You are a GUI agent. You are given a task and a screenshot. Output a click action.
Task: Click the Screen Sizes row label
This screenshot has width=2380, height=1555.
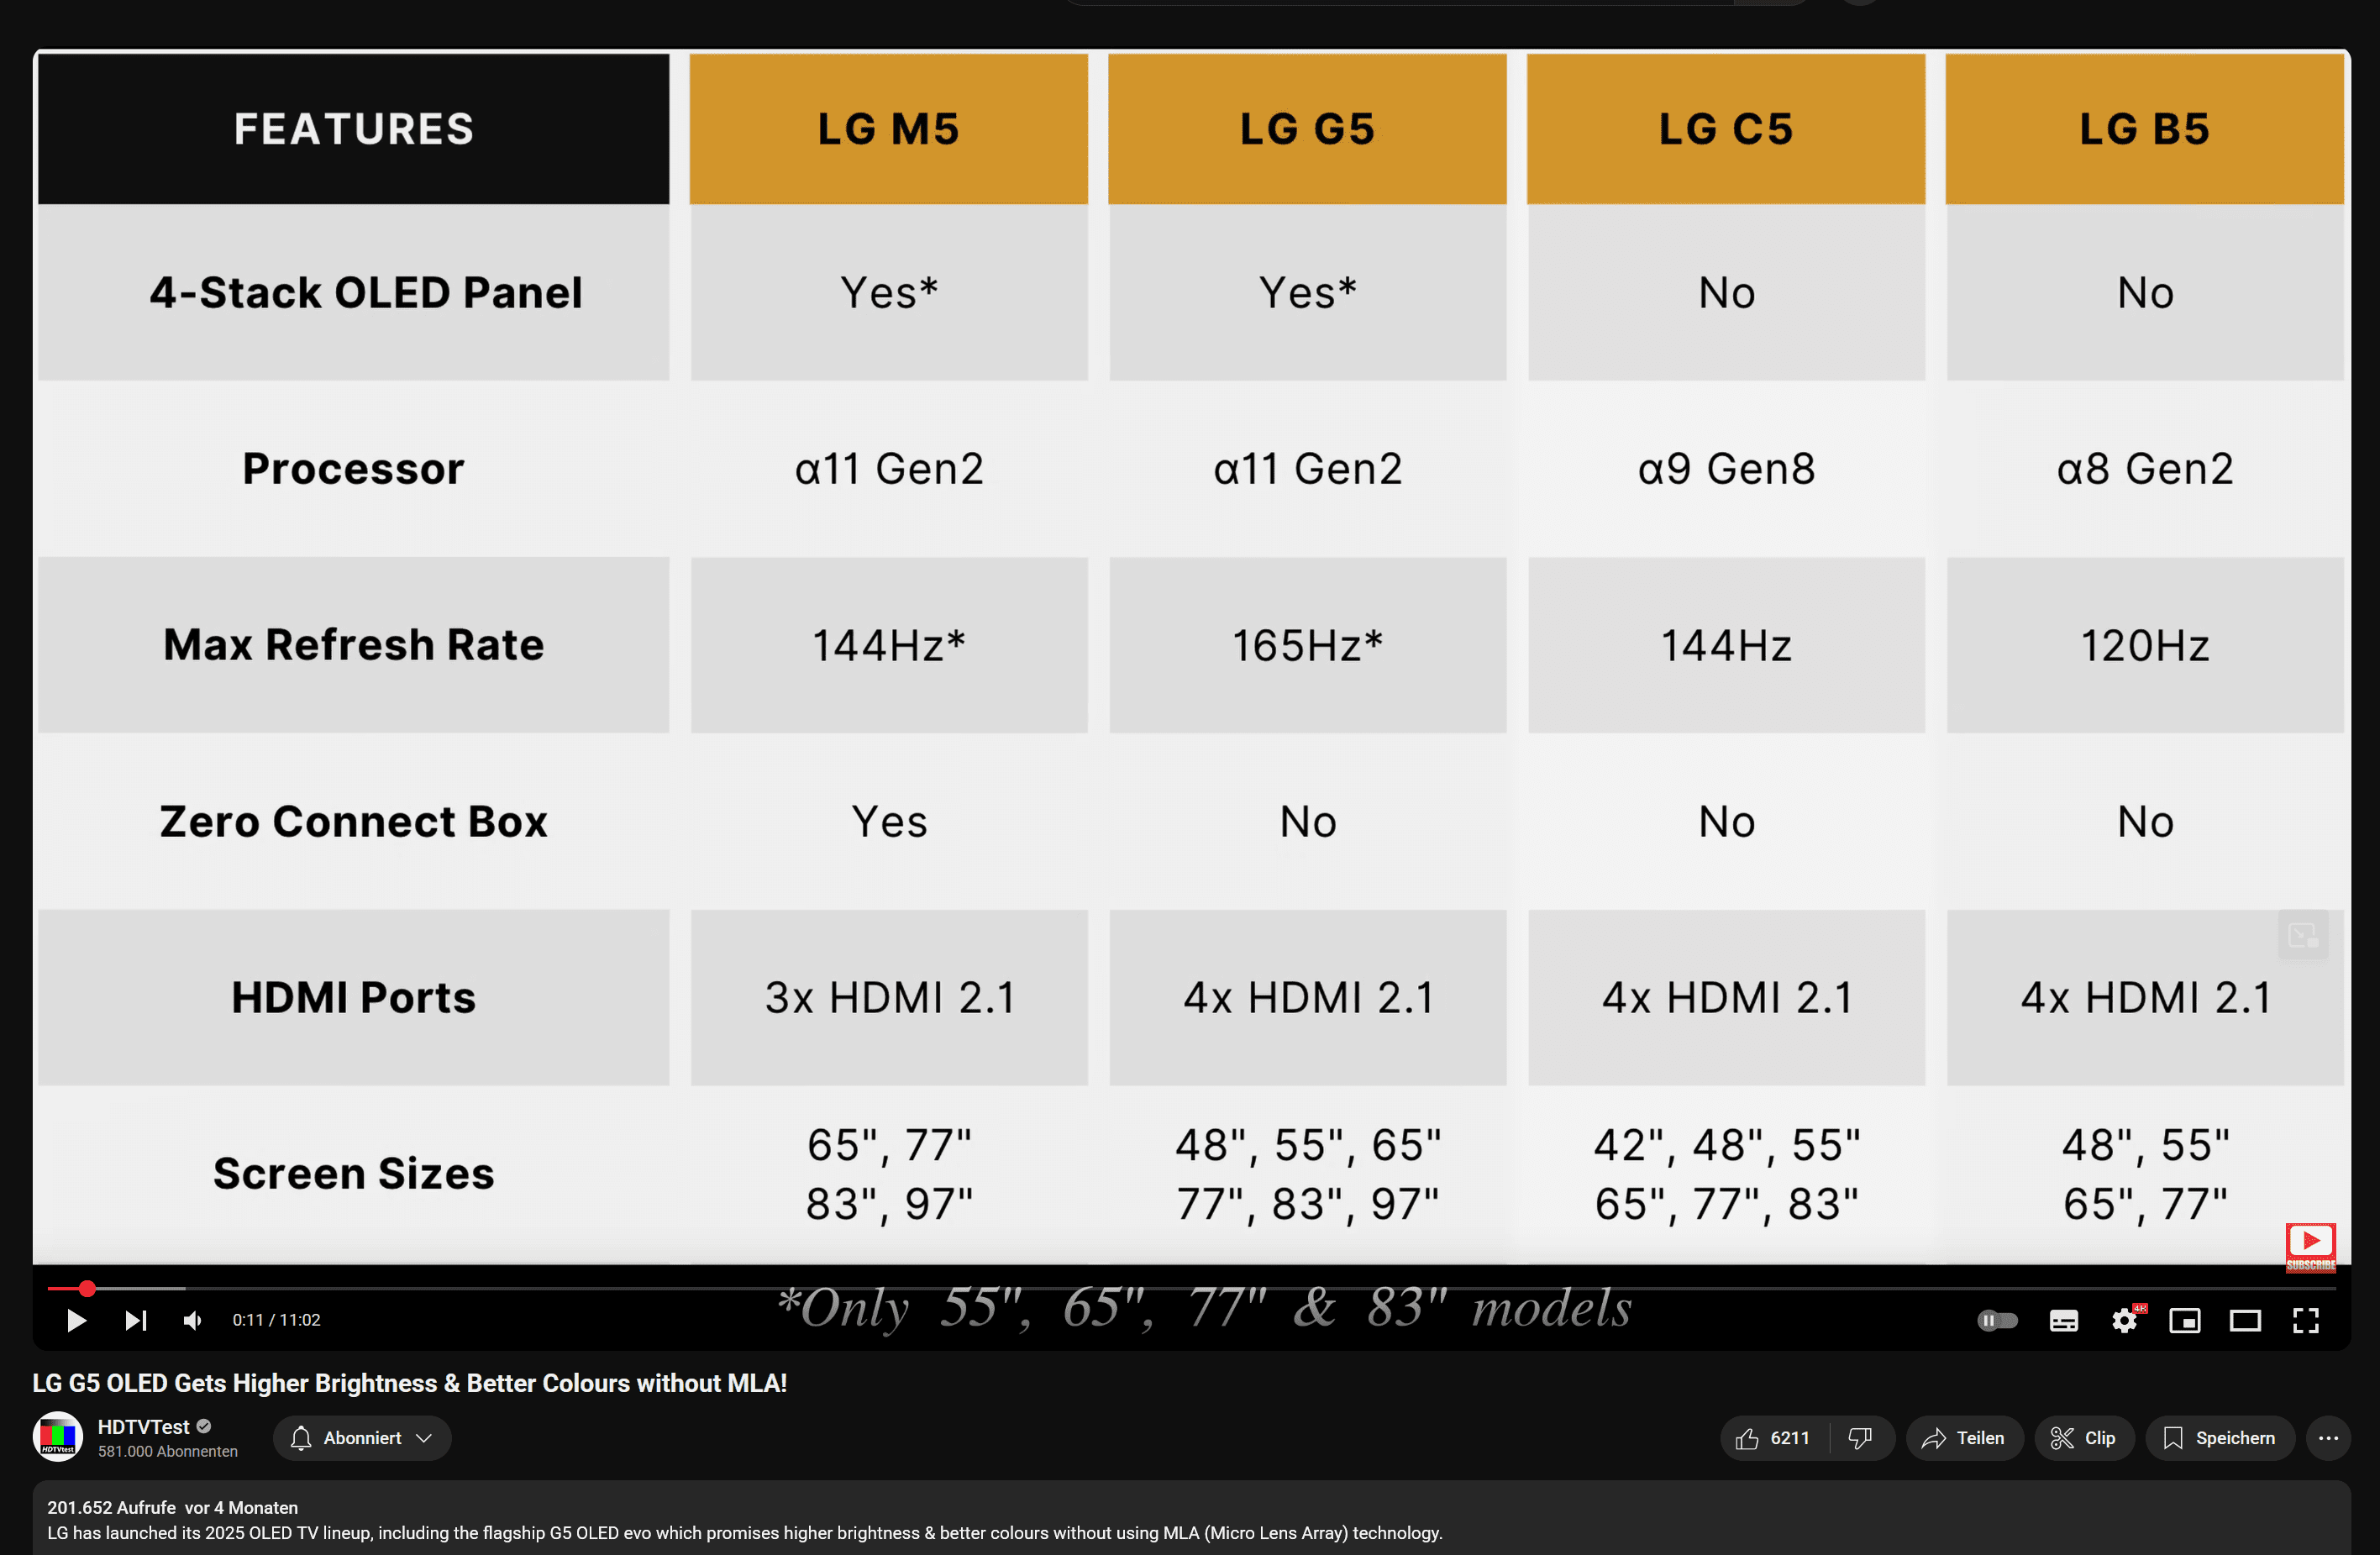tap(353, 1173)
